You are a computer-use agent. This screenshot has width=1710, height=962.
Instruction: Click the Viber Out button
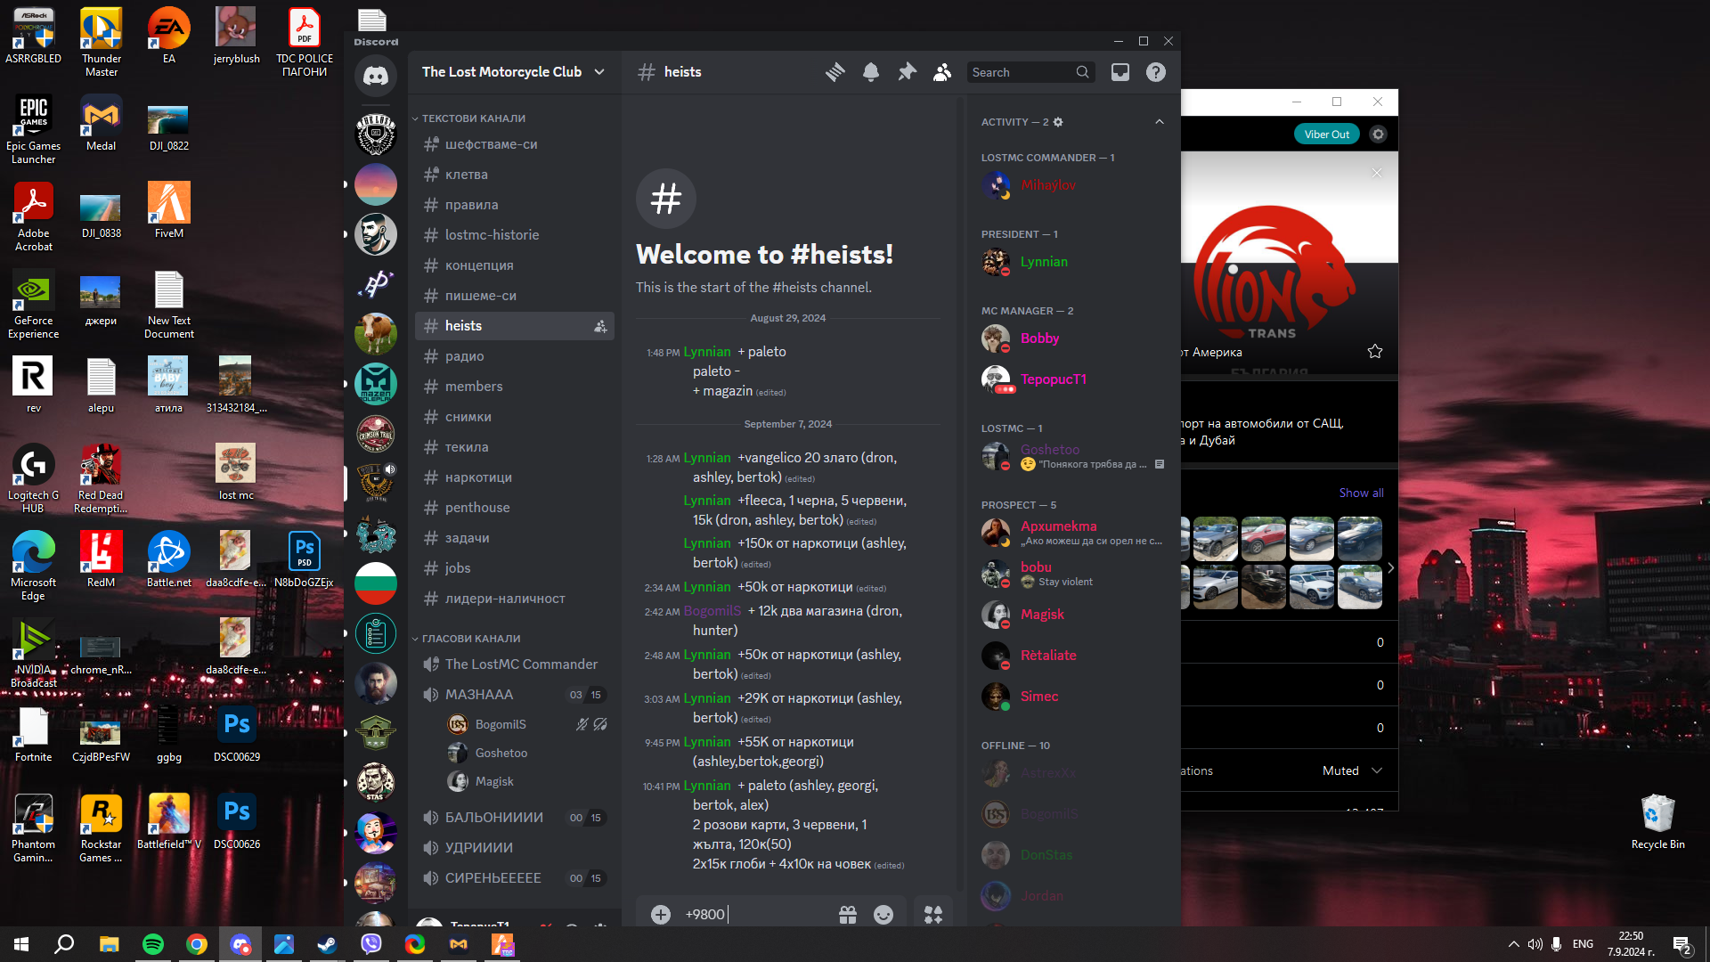point(1326,135)
